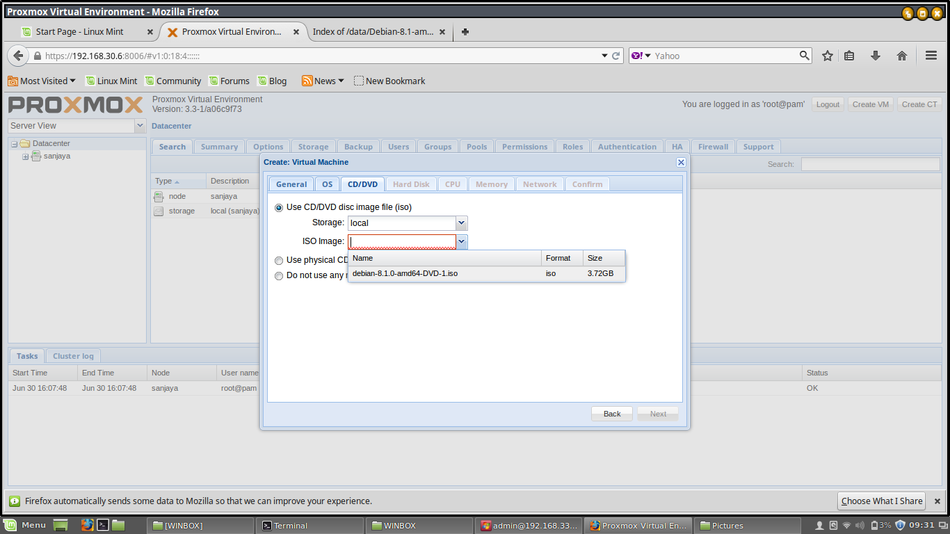Viewport: 950px width, 534px height.
Task: Click the Firefox URL address bar
Action: 320,56
